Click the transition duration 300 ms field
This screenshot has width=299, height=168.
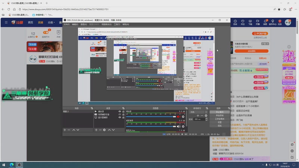pyautogui.click(x=200, y=119)
